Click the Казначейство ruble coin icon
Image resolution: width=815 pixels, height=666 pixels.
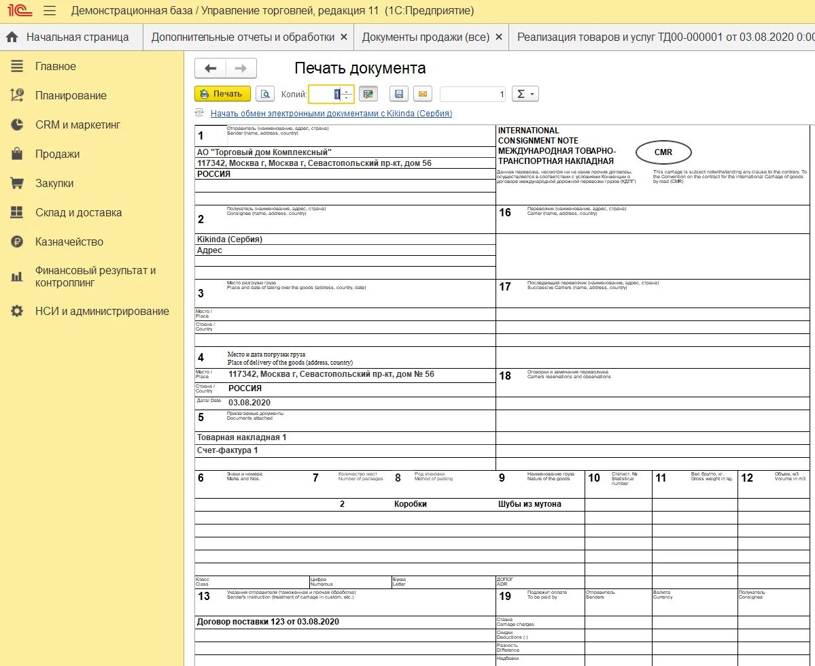(16, 241)
